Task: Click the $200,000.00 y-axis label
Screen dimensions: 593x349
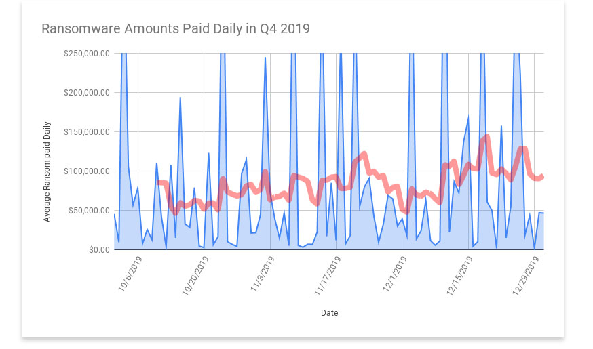Action: [x=87, y=93]
